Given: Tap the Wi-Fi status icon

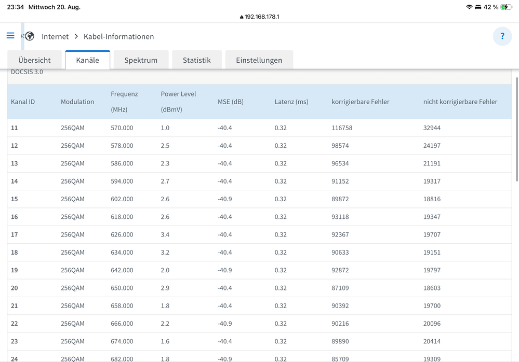Looking at the screenshot, I should 470,7.
